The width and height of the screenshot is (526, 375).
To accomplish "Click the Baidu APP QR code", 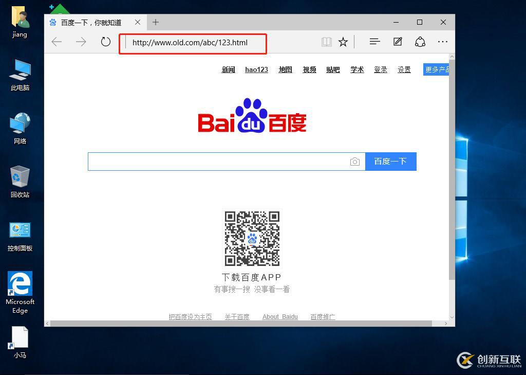I will click(x=251, y=238).
